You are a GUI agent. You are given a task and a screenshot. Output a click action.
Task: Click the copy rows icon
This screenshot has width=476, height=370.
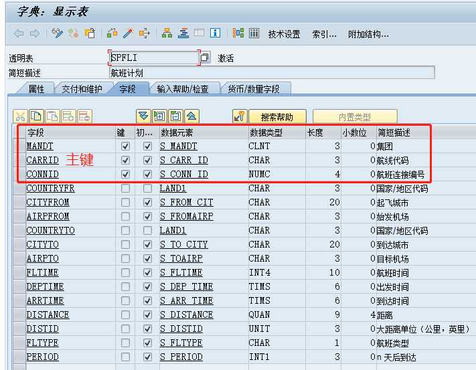pyautogui.click(x=36, y=116)
